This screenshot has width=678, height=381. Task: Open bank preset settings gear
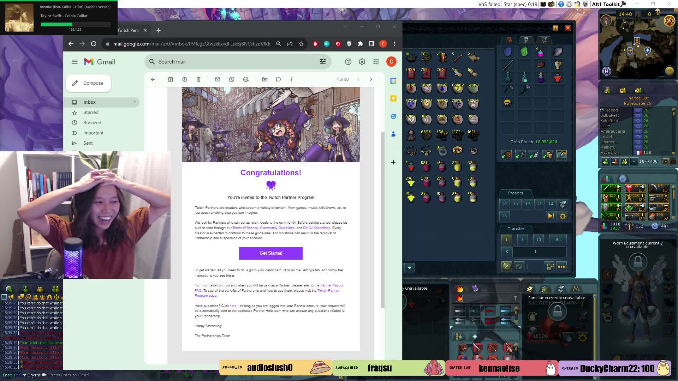coord(563,216)
